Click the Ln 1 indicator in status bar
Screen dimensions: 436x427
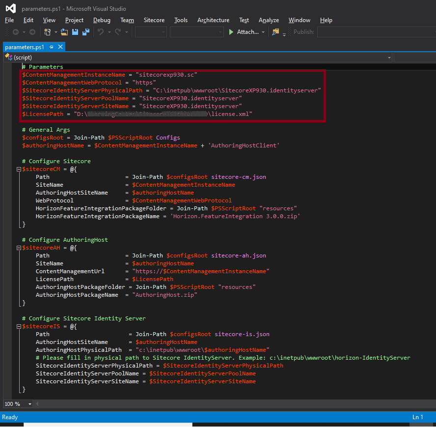[417, 417]
